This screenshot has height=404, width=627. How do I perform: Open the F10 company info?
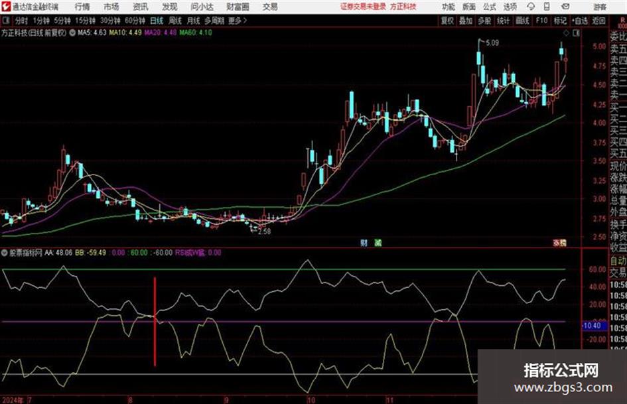click(542, 21)
